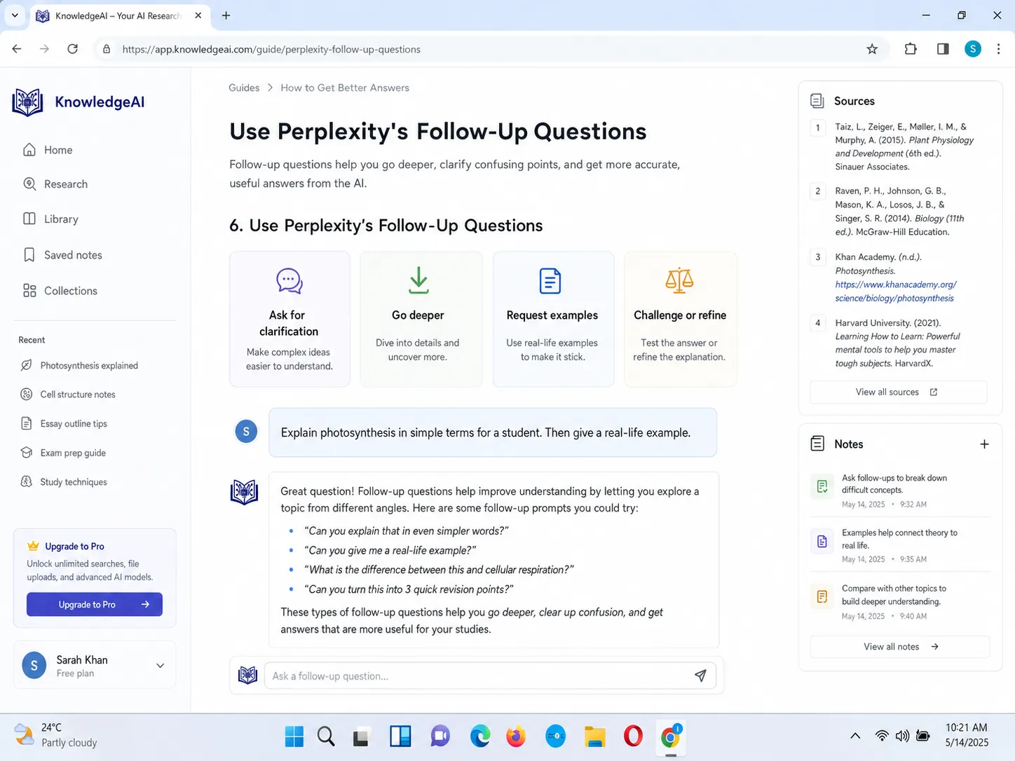Open browser extensions puzzle icon
1015x761 pixels.
pyautogui.click(x=911, y=49)
